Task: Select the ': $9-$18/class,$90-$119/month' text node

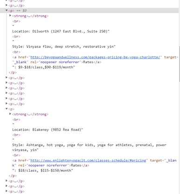Action: (x=44, y=67)
